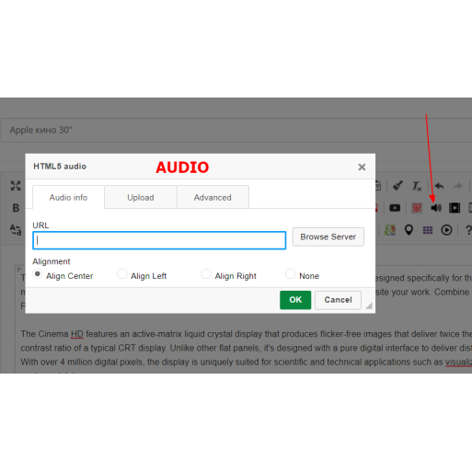Click the Maximize editor icon

(16, 186)
